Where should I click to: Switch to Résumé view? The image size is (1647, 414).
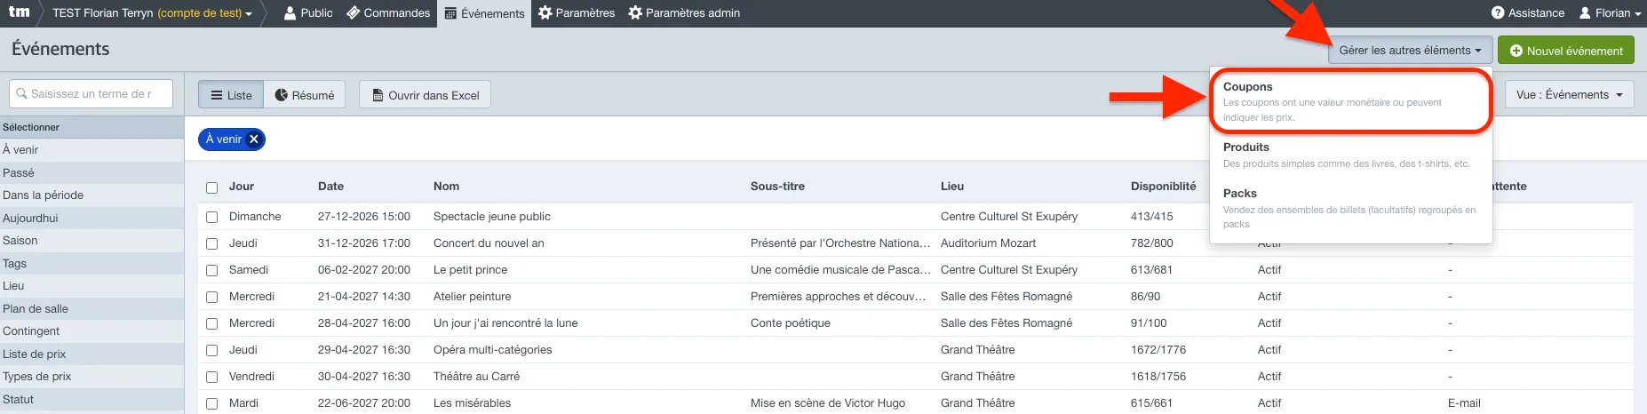(305, 95)
